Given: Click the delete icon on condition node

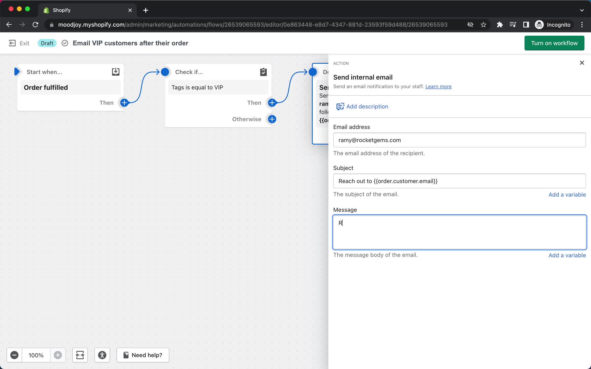Looking at the screenshot, I should click(x=263, y=71).
